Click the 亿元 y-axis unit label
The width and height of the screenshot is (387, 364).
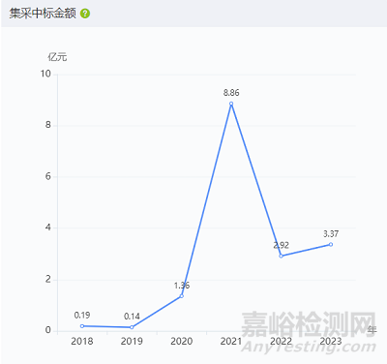click(57, 57)
